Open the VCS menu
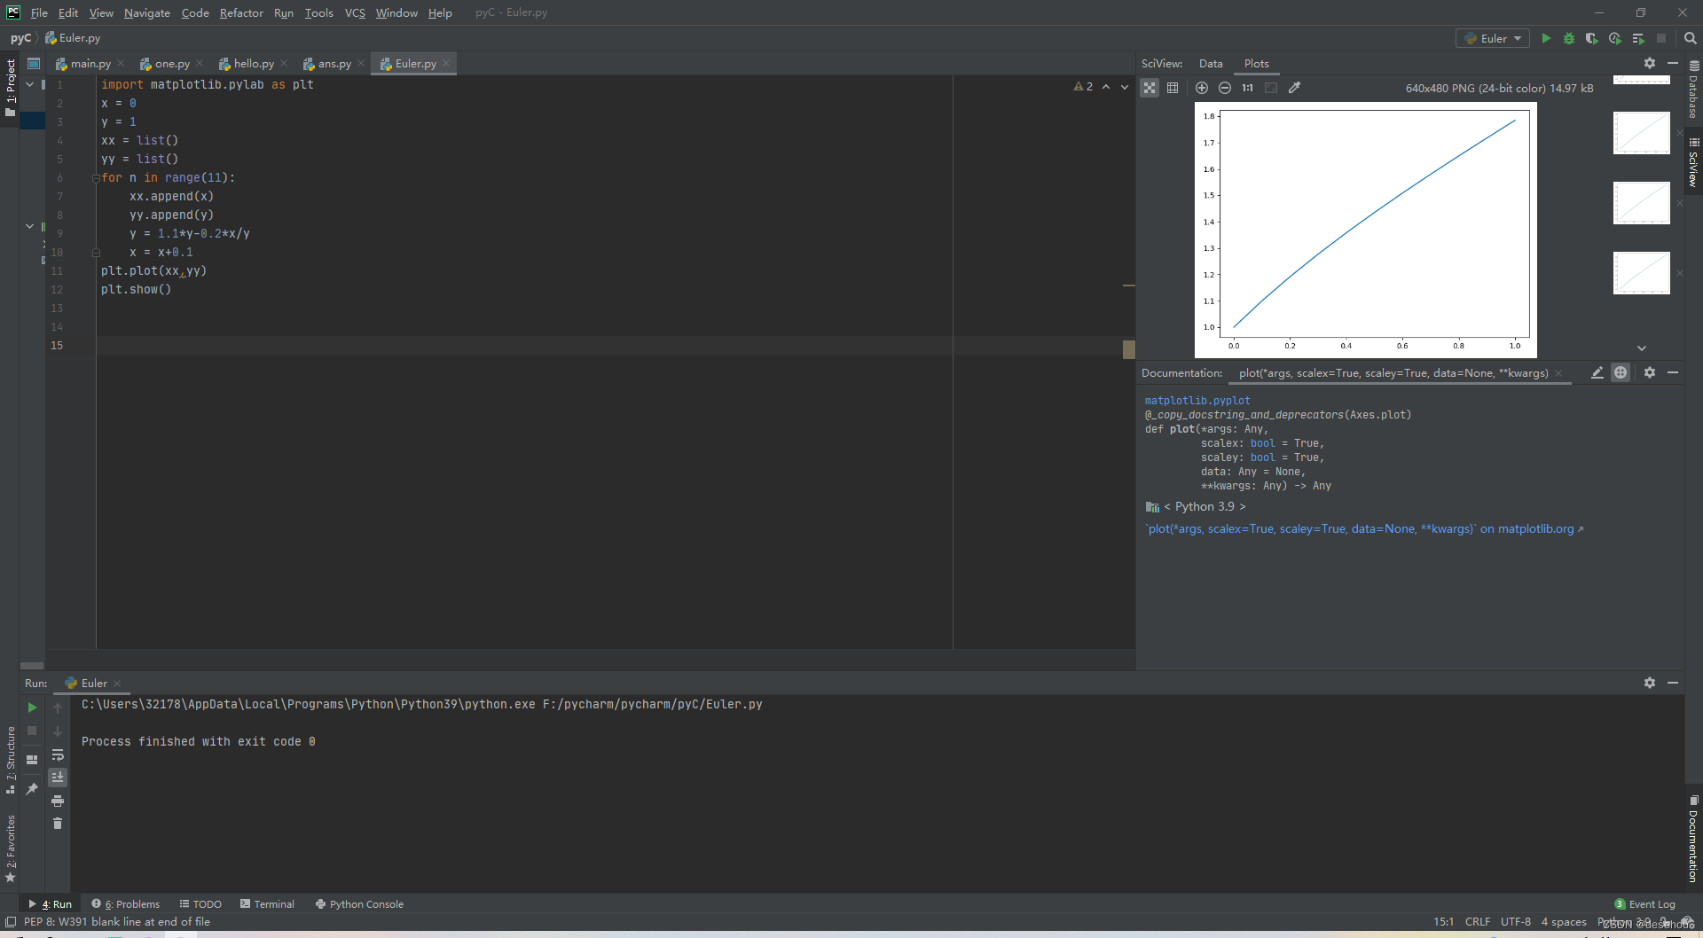 click(x=355, y=12)
